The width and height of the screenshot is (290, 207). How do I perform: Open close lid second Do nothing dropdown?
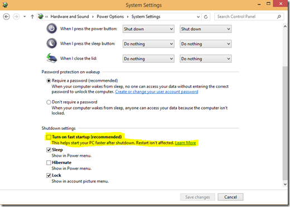(205, 59)
